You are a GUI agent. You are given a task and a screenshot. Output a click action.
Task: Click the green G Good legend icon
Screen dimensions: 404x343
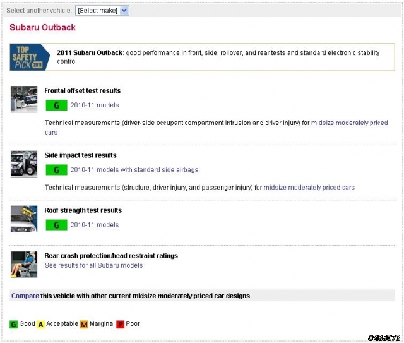coord(14,324)
